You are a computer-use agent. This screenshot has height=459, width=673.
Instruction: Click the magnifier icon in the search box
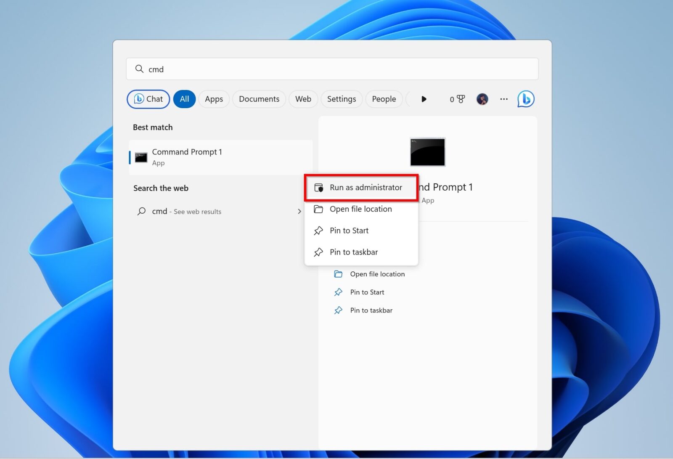click(139, 69)
